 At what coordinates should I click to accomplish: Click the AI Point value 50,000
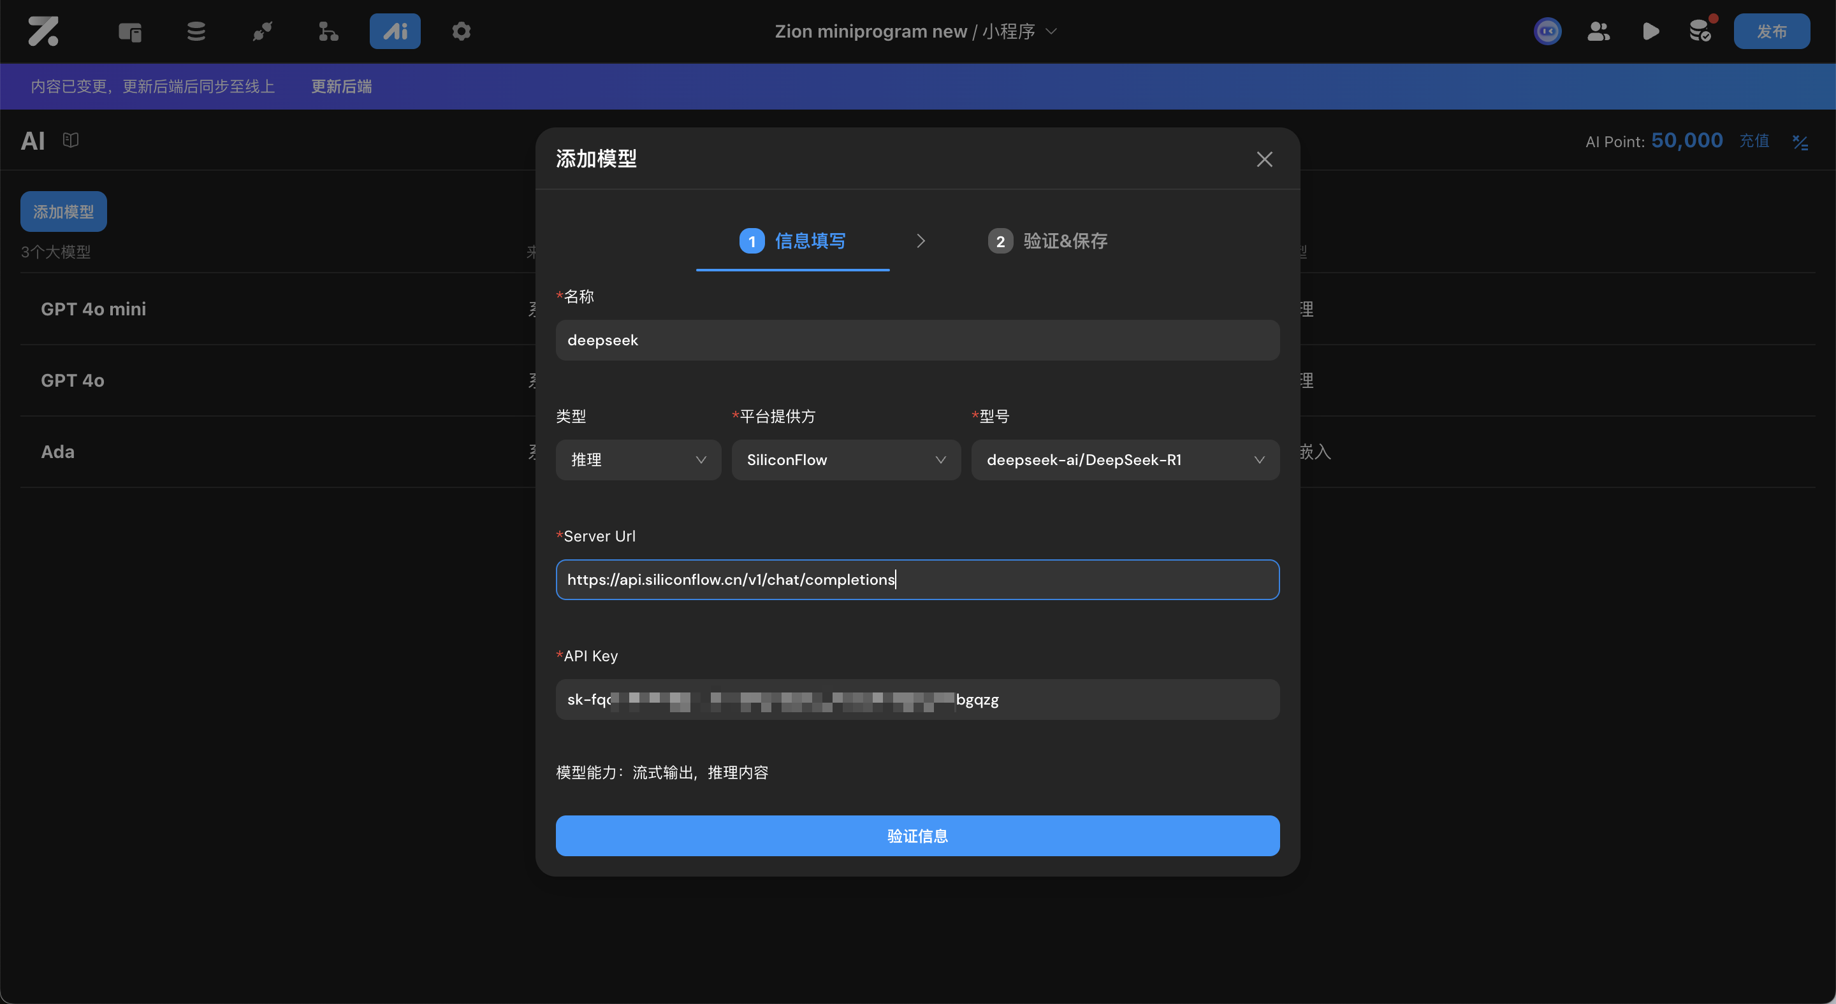1687,140
